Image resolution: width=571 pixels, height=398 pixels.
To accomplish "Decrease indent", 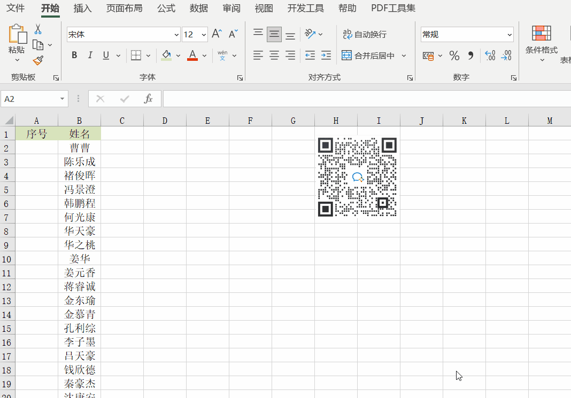I will coord(310,55).
